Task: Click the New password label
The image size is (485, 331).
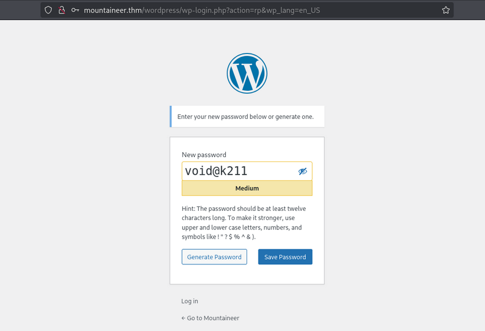Action: tap(204, 155)
